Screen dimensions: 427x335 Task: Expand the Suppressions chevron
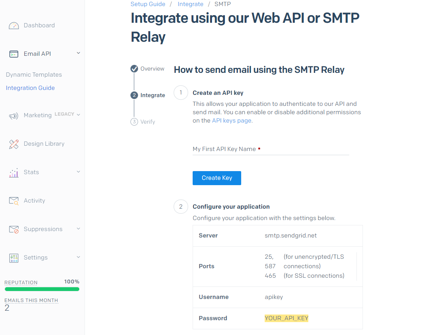(x=78, y=228)
